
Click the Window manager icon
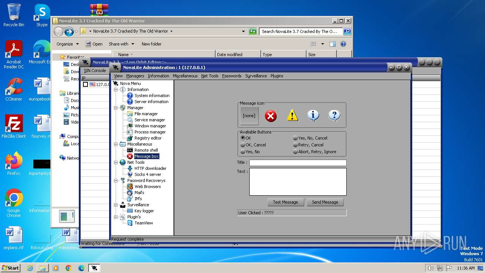[130, 126]
